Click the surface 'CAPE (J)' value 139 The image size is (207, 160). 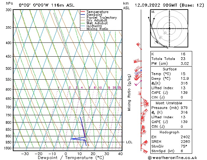(x=184, y=93)
